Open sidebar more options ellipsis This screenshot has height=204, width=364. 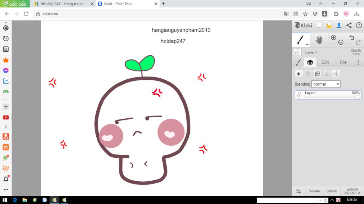click(x=6, y=190)
